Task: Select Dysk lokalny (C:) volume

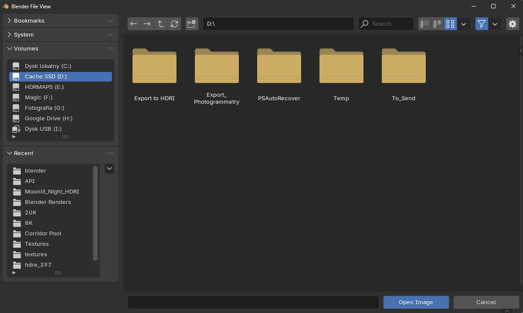Action: tap(61, 66)
